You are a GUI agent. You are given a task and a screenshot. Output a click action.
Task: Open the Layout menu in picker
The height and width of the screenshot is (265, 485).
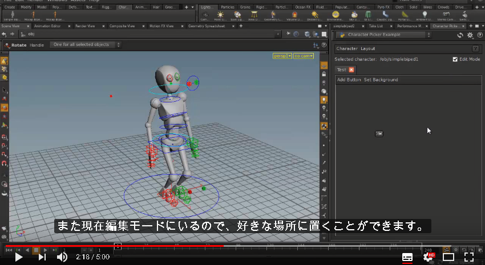click(x=368, y=49)
